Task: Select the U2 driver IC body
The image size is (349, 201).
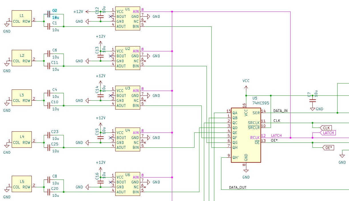Action: tap(128, 58)
